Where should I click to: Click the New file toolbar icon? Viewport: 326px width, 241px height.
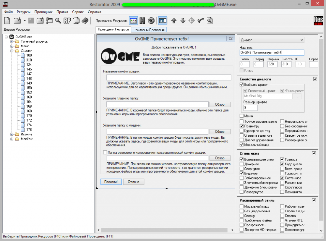7,21
